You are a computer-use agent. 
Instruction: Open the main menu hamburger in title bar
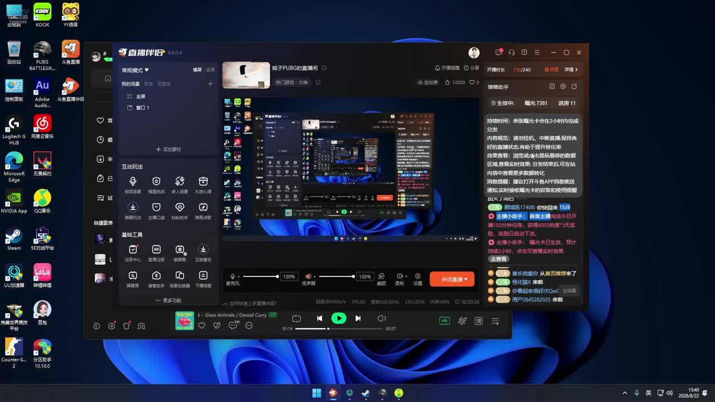click(537, 52)
